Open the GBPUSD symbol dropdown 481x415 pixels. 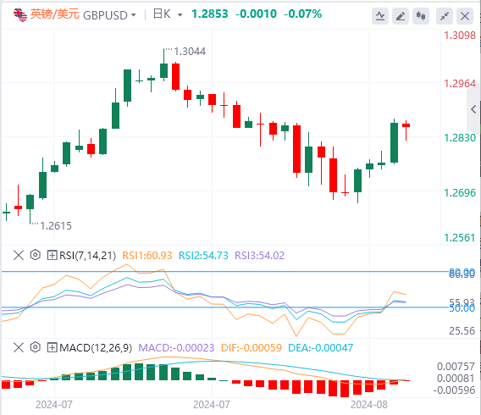pyautogui.click(x=134, y=14)
